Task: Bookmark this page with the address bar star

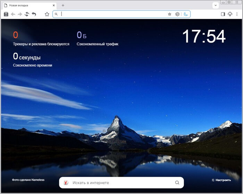Action: click(x=169, y=14)
